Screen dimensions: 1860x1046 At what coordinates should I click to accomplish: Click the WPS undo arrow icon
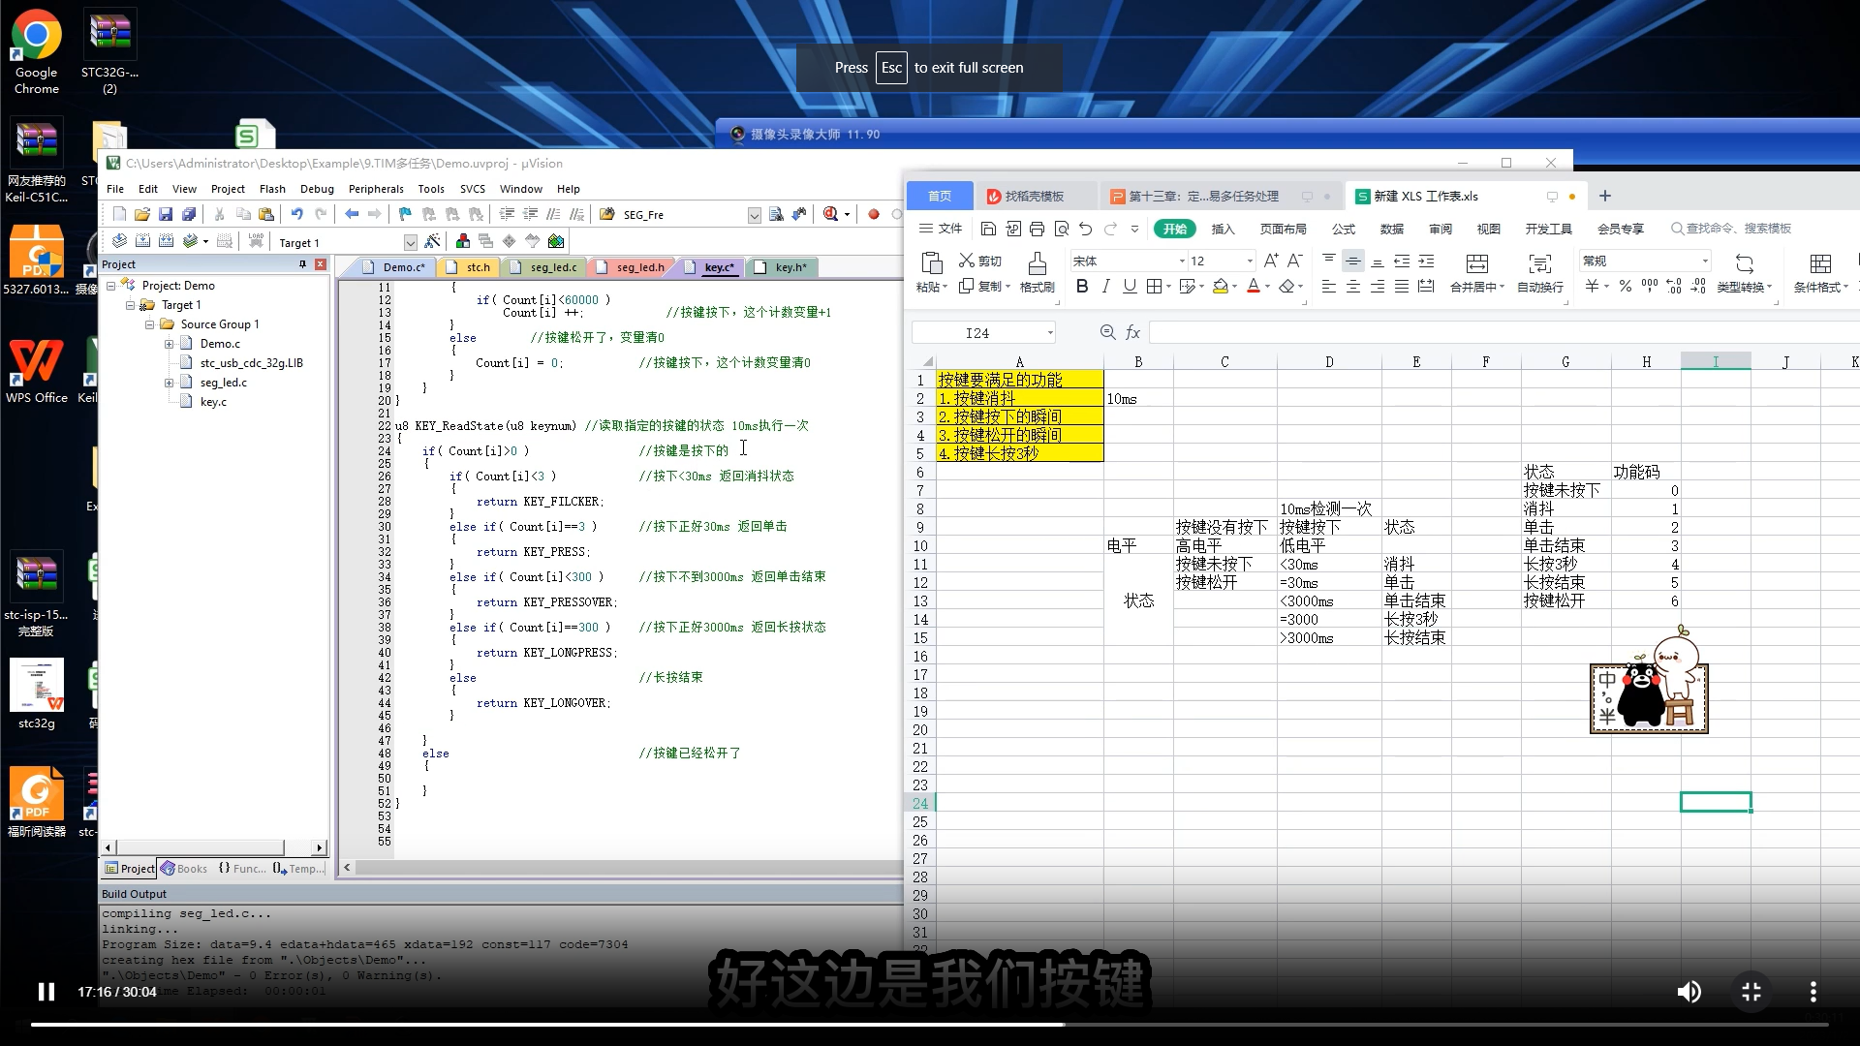click(x=1086, y=229)
